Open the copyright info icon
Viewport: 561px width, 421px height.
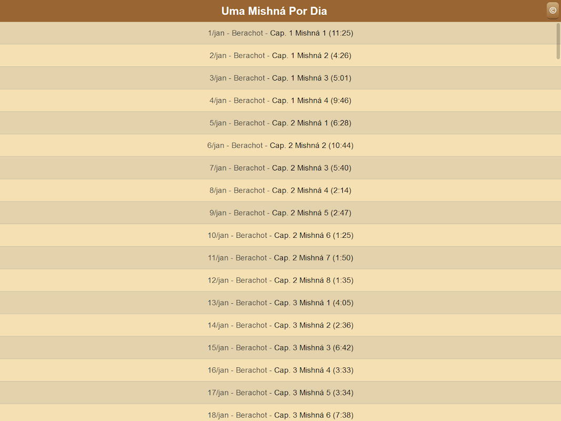coord(553,11)
